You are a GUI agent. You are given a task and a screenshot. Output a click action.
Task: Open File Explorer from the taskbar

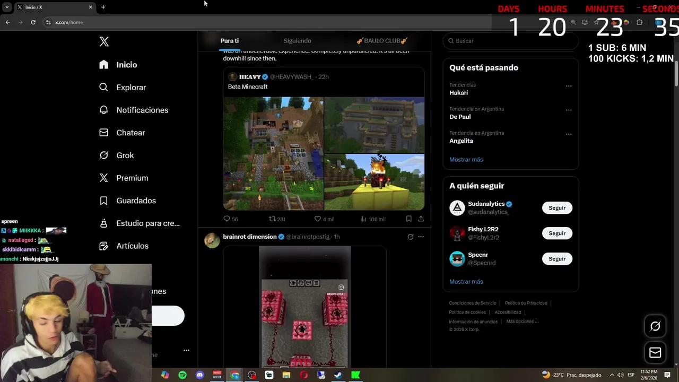286,375
